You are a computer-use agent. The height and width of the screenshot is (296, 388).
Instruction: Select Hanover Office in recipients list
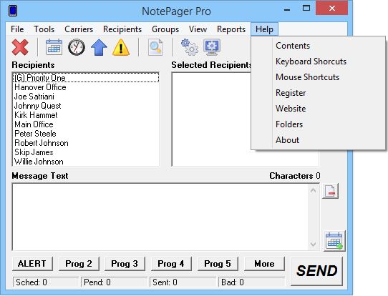pos(86,87)
